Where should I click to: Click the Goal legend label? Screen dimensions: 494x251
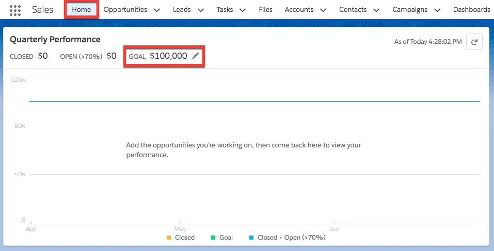click(226, 238)
